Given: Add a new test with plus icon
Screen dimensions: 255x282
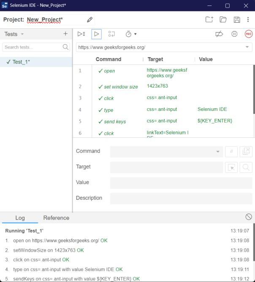Looking at the screenshot, I should tap(65, 34).
